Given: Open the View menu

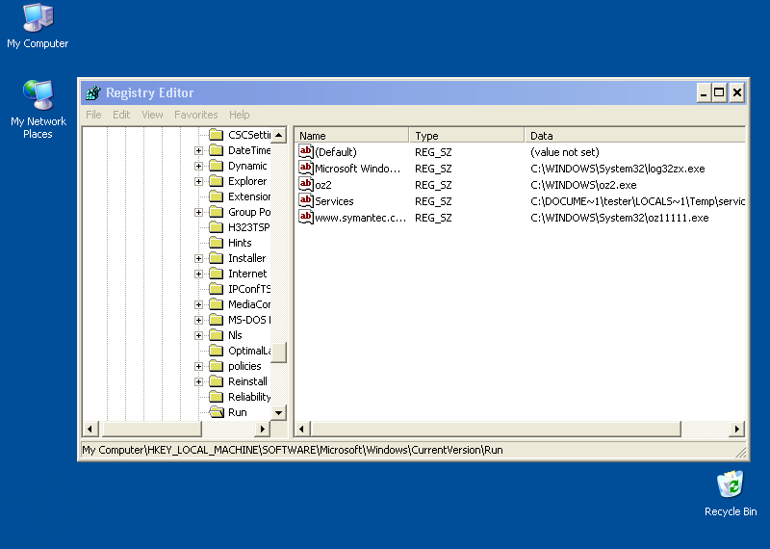Looking at the screenshot, I should click(x=152, y=115).
